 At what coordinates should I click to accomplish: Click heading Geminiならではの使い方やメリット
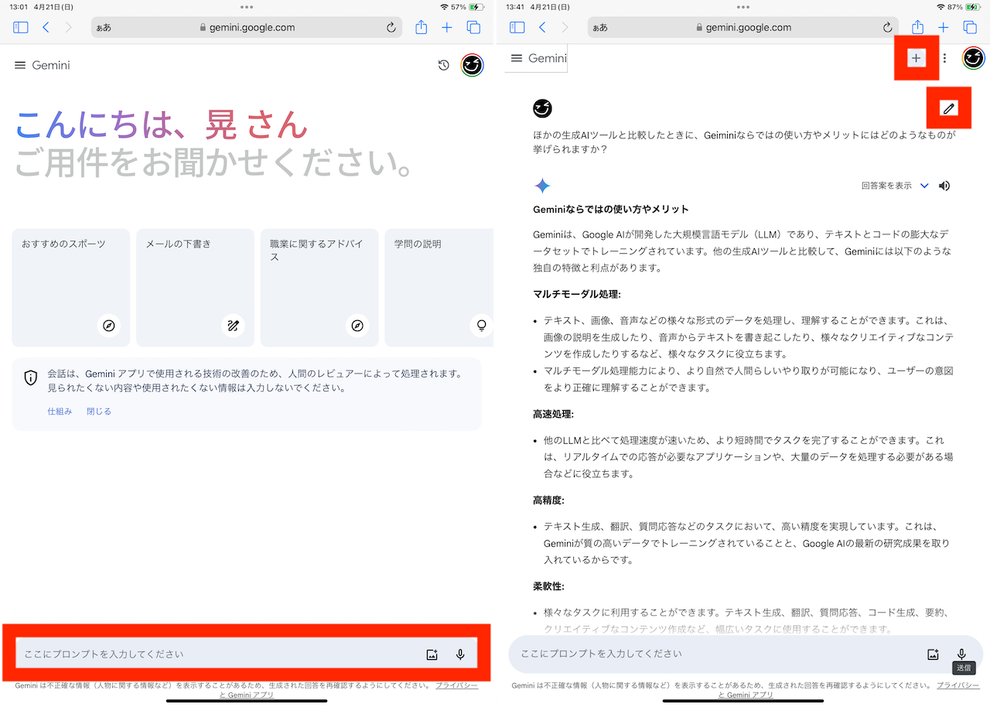tap(611, 210)
